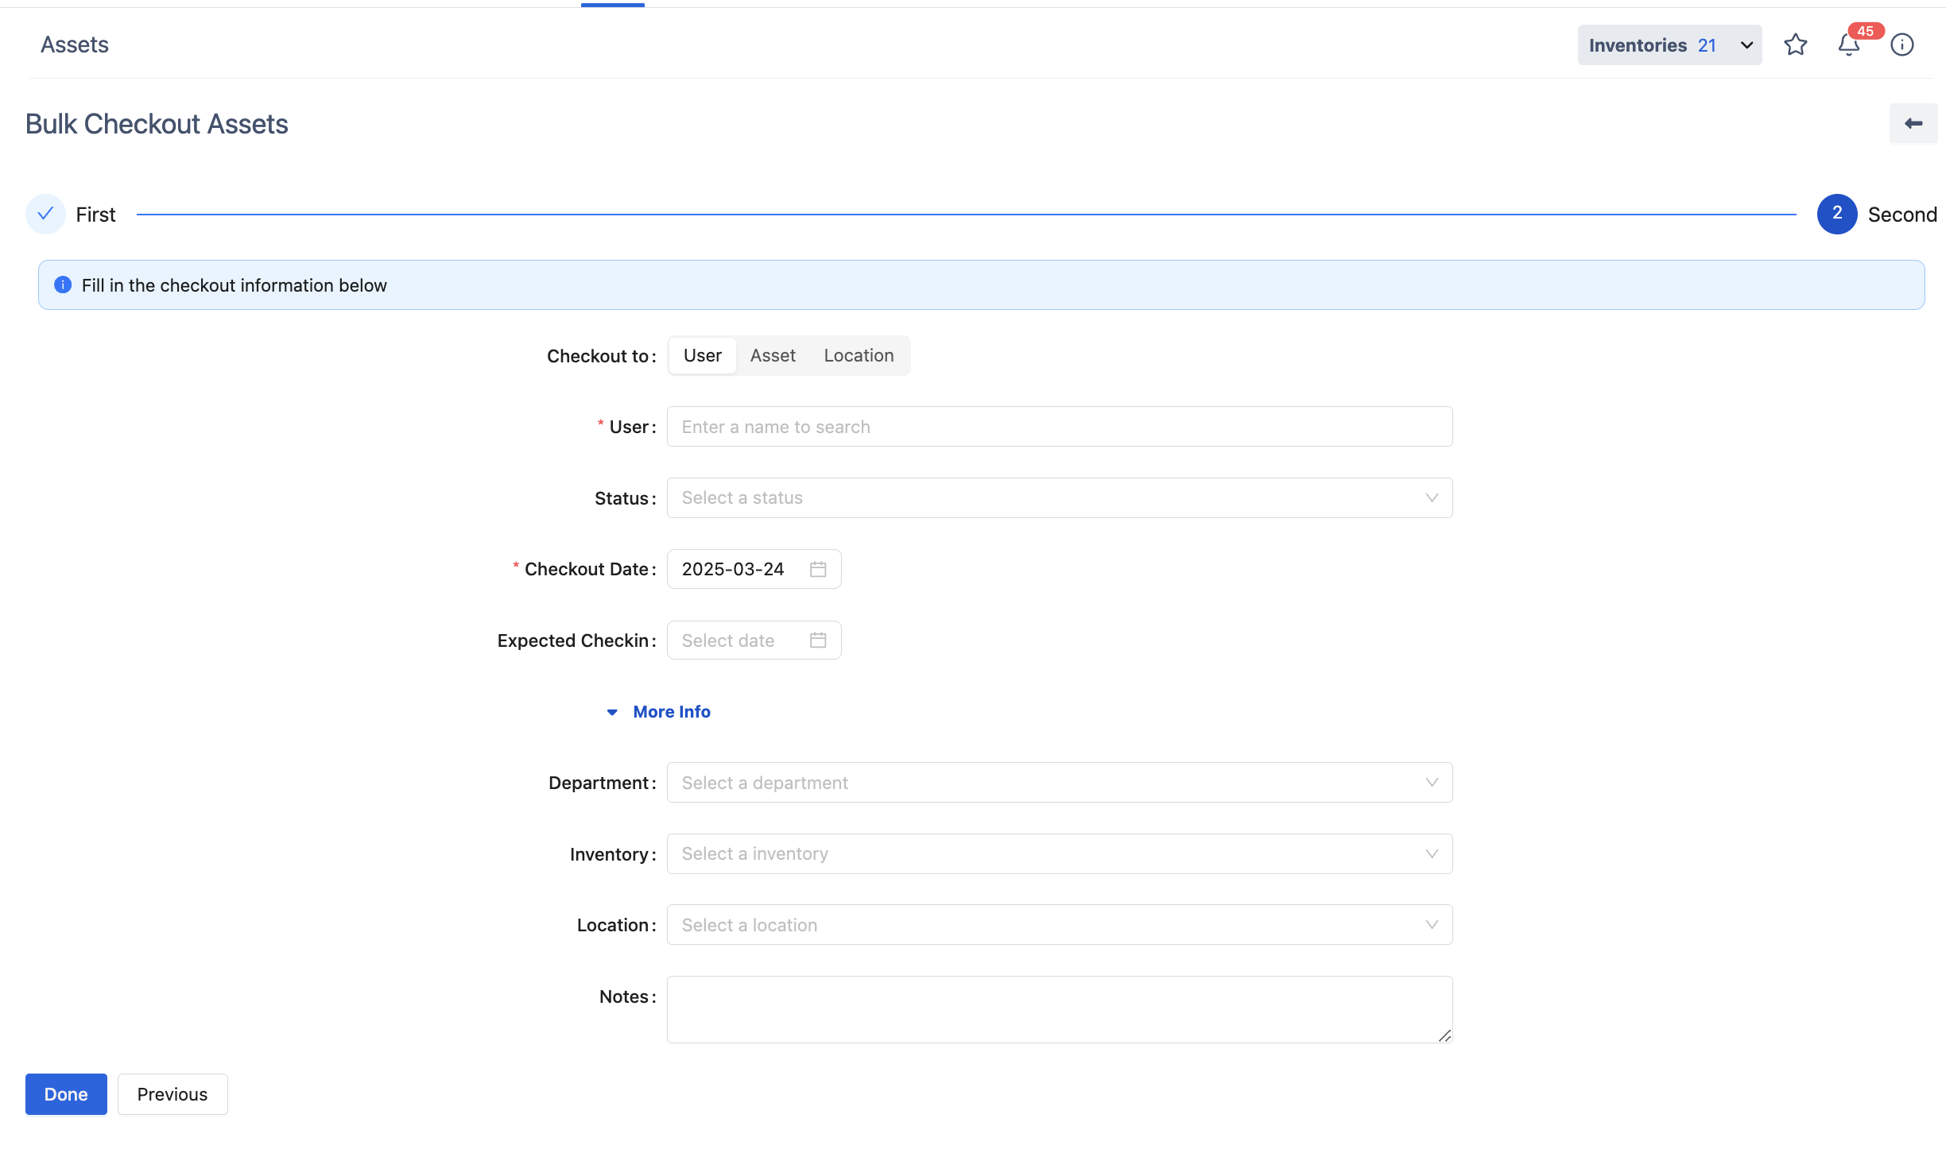Click step 2 circle for Second
1946x1157 pixels.
(1836, 214)
